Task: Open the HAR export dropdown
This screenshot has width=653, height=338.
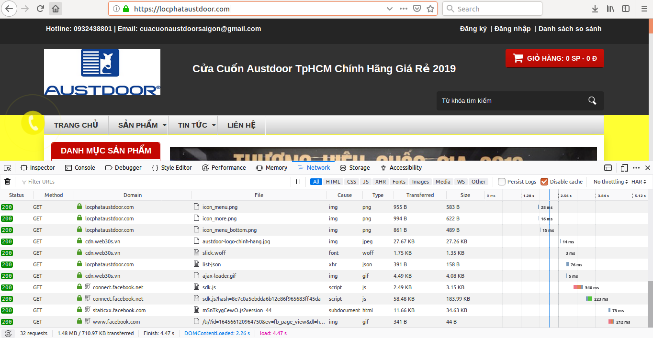Action: 639,182
